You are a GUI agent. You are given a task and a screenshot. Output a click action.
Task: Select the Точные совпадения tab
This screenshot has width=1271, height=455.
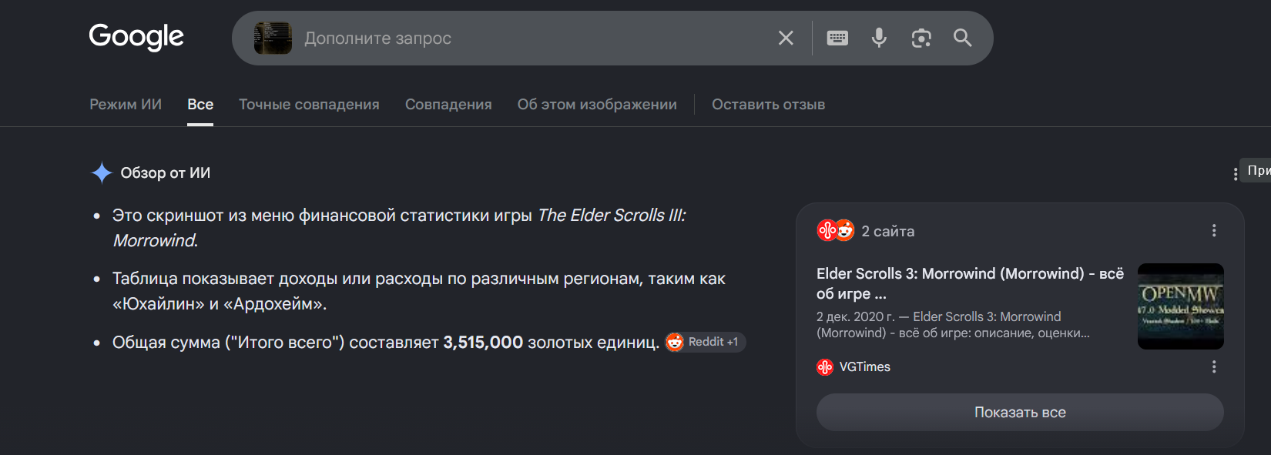pos(309,104)
